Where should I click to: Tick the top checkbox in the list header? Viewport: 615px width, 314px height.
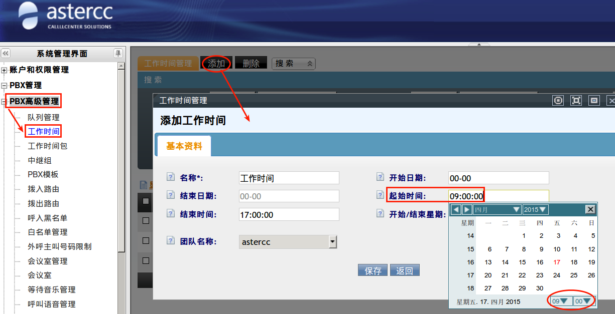click(146, 201)
